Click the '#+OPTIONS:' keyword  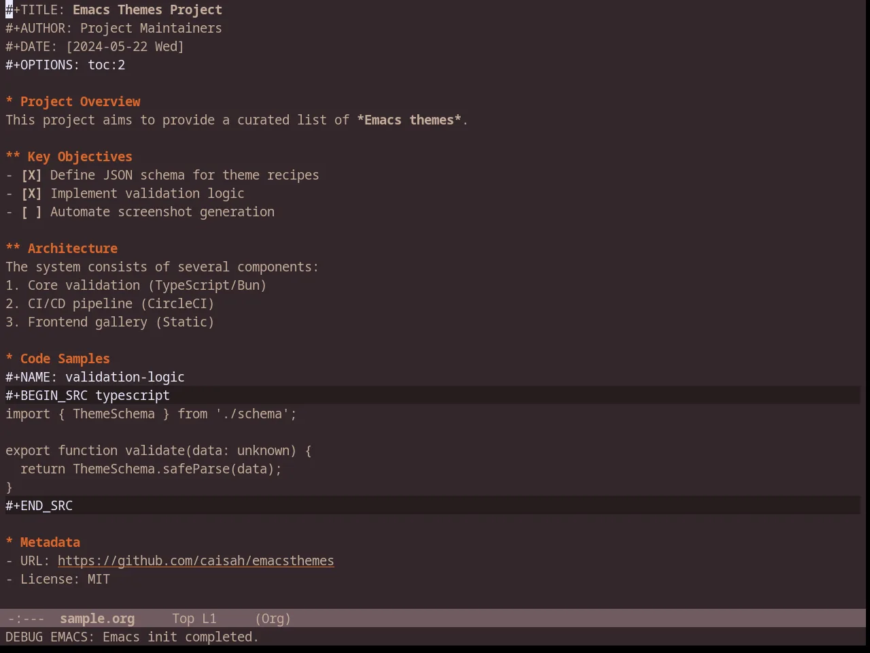43,65
